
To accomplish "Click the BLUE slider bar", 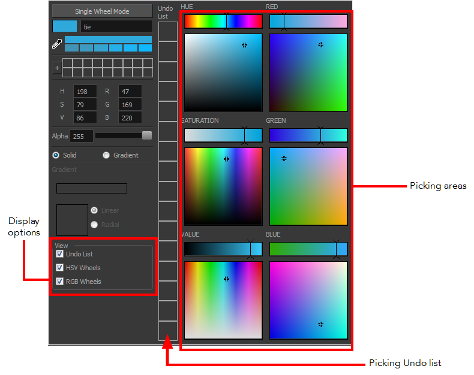I will [x=308, y=249].
